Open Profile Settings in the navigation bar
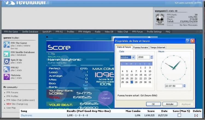Viewport: 205px width, 120px height. 154,32
